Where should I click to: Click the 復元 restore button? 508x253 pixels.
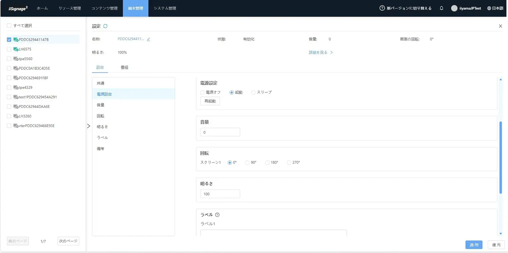click(x=496, y=245)
